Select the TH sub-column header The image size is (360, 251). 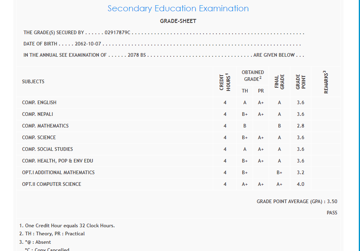coord(245,91)
